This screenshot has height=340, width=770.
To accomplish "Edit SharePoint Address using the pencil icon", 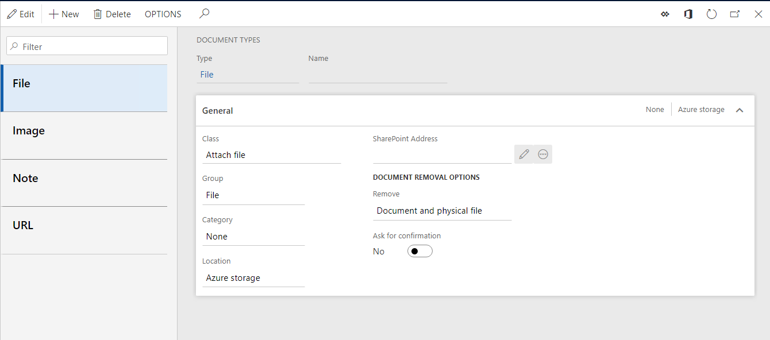I will (x=523, y=154).
